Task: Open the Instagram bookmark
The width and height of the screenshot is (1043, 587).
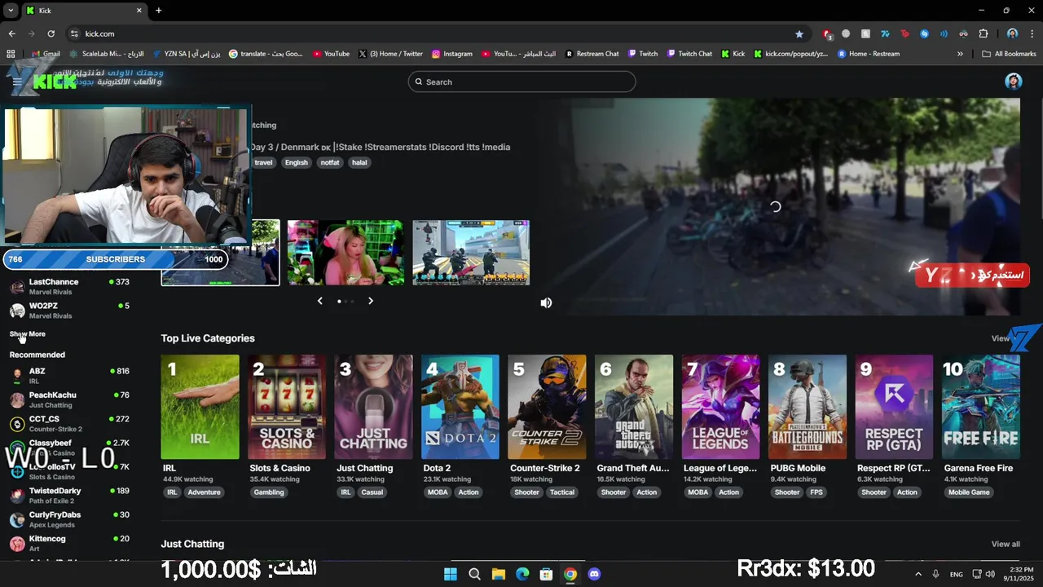Action: pyautogui.click(x=452, y=54)
